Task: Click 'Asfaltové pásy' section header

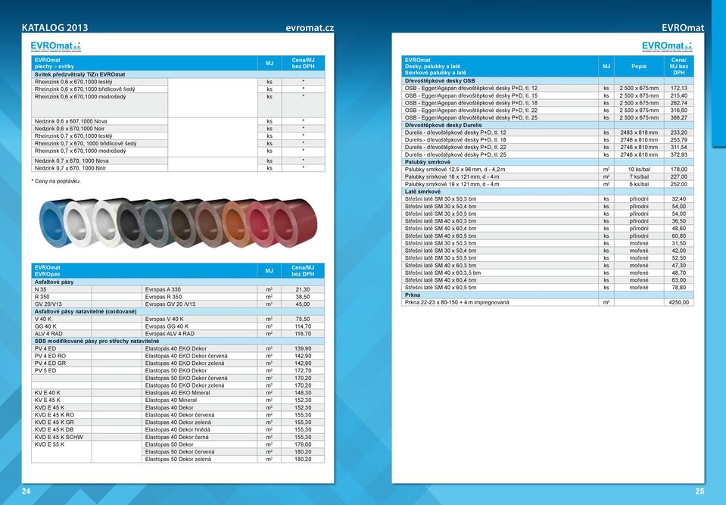Action: (178, 282)
